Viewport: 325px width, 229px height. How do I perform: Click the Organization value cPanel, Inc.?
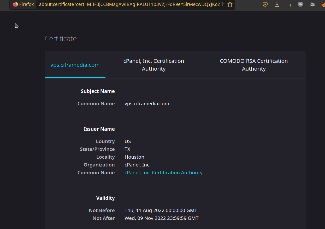tap(138, 165)
